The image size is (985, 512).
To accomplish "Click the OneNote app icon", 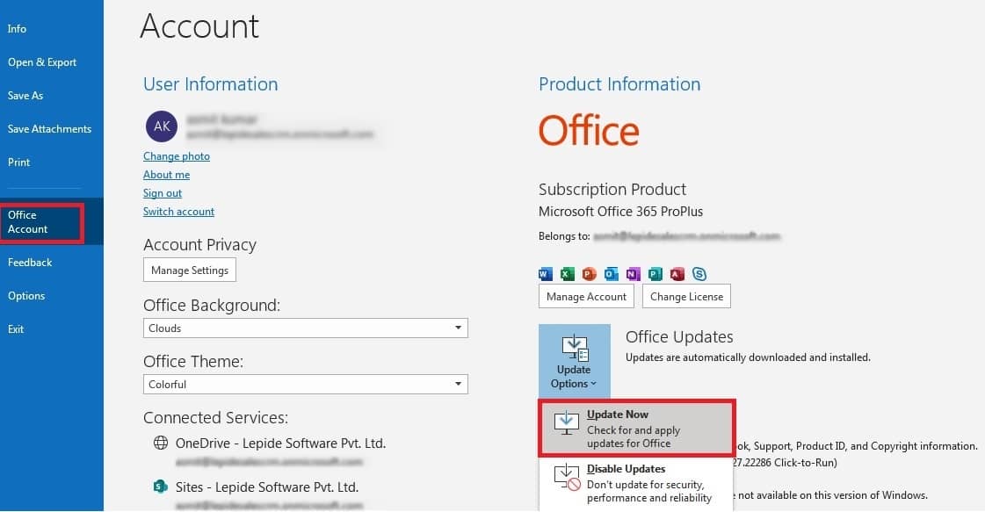I will coord(634,274).
